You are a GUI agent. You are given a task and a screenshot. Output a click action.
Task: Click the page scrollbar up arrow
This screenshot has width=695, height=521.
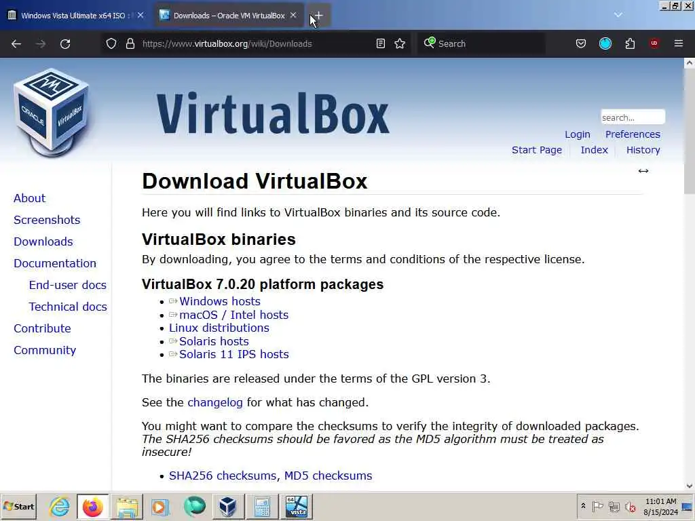point(690,63)
